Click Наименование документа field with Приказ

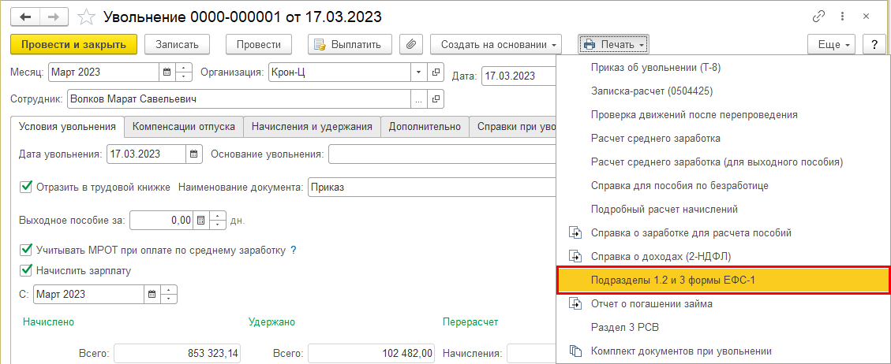click(432, 188)
